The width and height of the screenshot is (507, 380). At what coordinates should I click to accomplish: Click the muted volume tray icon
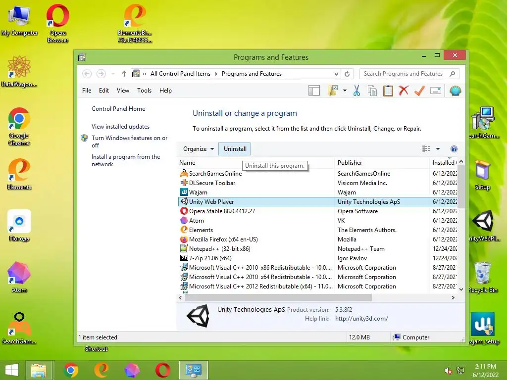click(449, 371)
